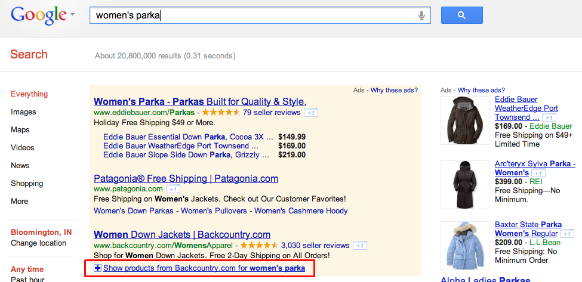
Task: Switch to Shopping results
Action: 27,184
